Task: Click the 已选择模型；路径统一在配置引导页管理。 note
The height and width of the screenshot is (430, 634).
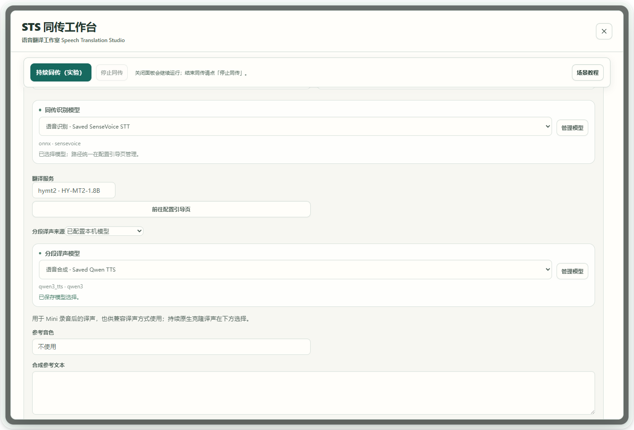Action: pyautogui.click(x=89, y=154)
